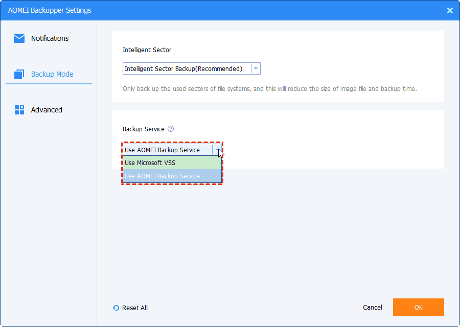
Task: Expand the Intelligent Sector dropdown arrow
Action: [256, 69]
